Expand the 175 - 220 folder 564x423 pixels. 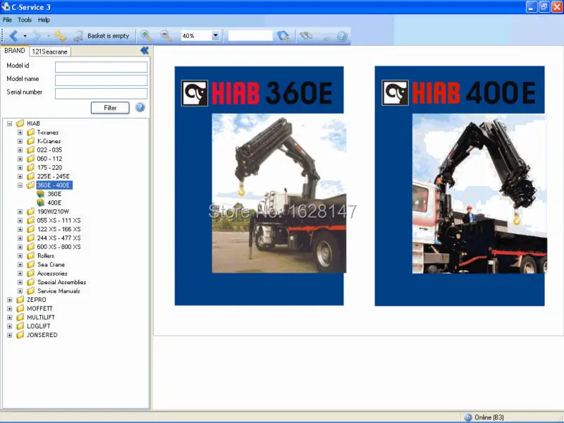[20, 168]
